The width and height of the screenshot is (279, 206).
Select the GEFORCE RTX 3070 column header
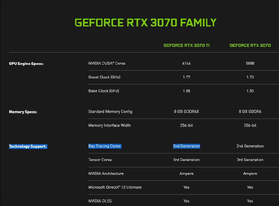point(250,45)
